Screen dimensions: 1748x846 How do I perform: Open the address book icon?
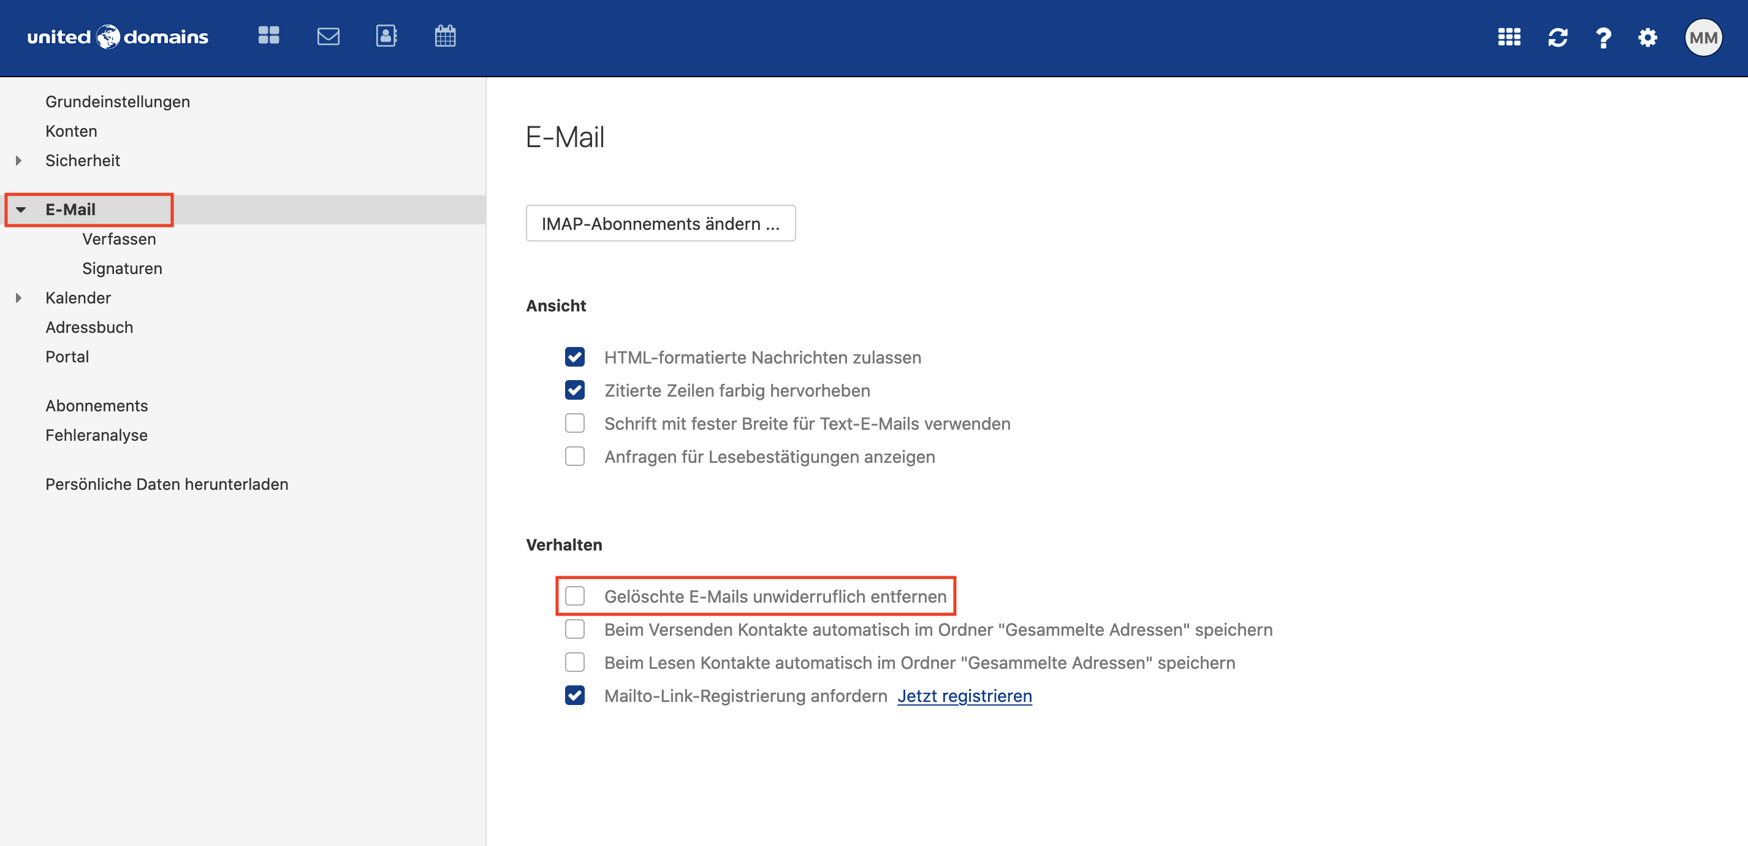386,36
